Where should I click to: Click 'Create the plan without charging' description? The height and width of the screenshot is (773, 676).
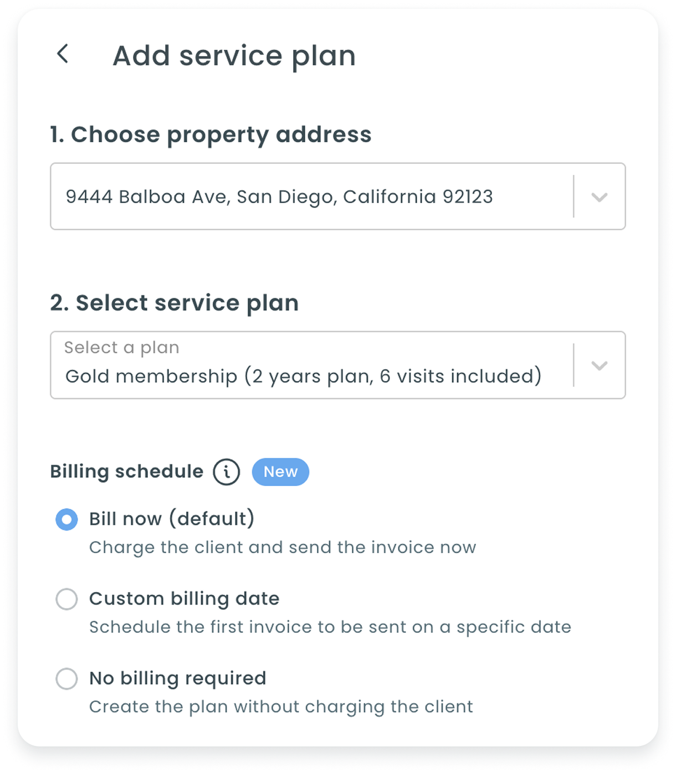(281, 707)
